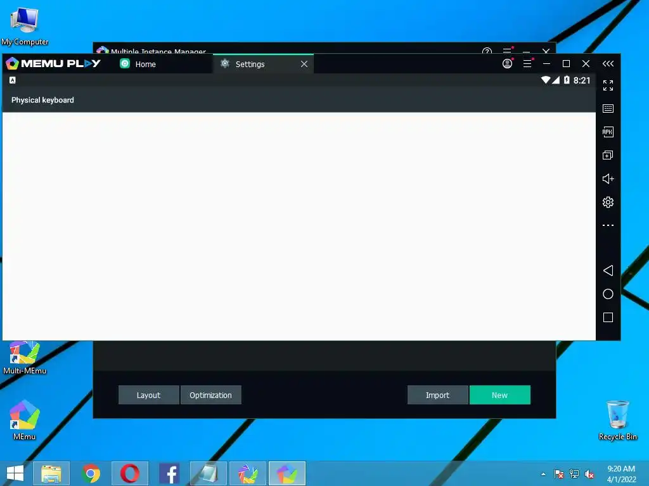
Task: Open the MEmu Play hamburger menu
Action: [527, 64]
